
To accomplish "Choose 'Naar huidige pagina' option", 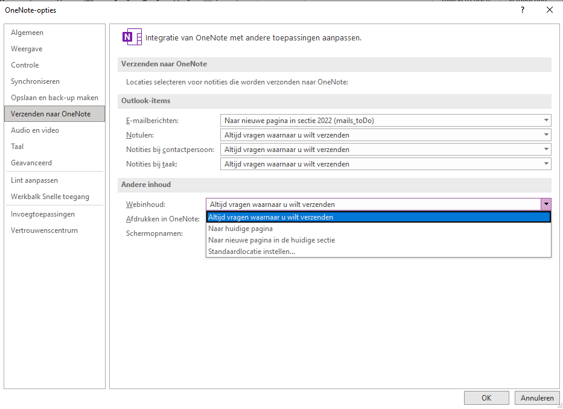I will click(x=378, y=229).
